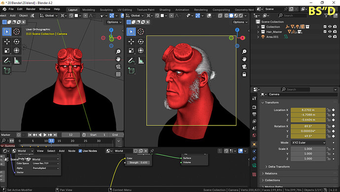Open the Tool properties tab icon
Screen dimensions: 340x192
point(254,98)
